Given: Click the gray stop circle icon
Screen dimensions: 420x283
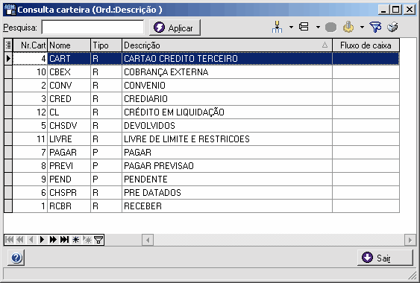Looking at the screenshot, I should click(x=330, y=28).
